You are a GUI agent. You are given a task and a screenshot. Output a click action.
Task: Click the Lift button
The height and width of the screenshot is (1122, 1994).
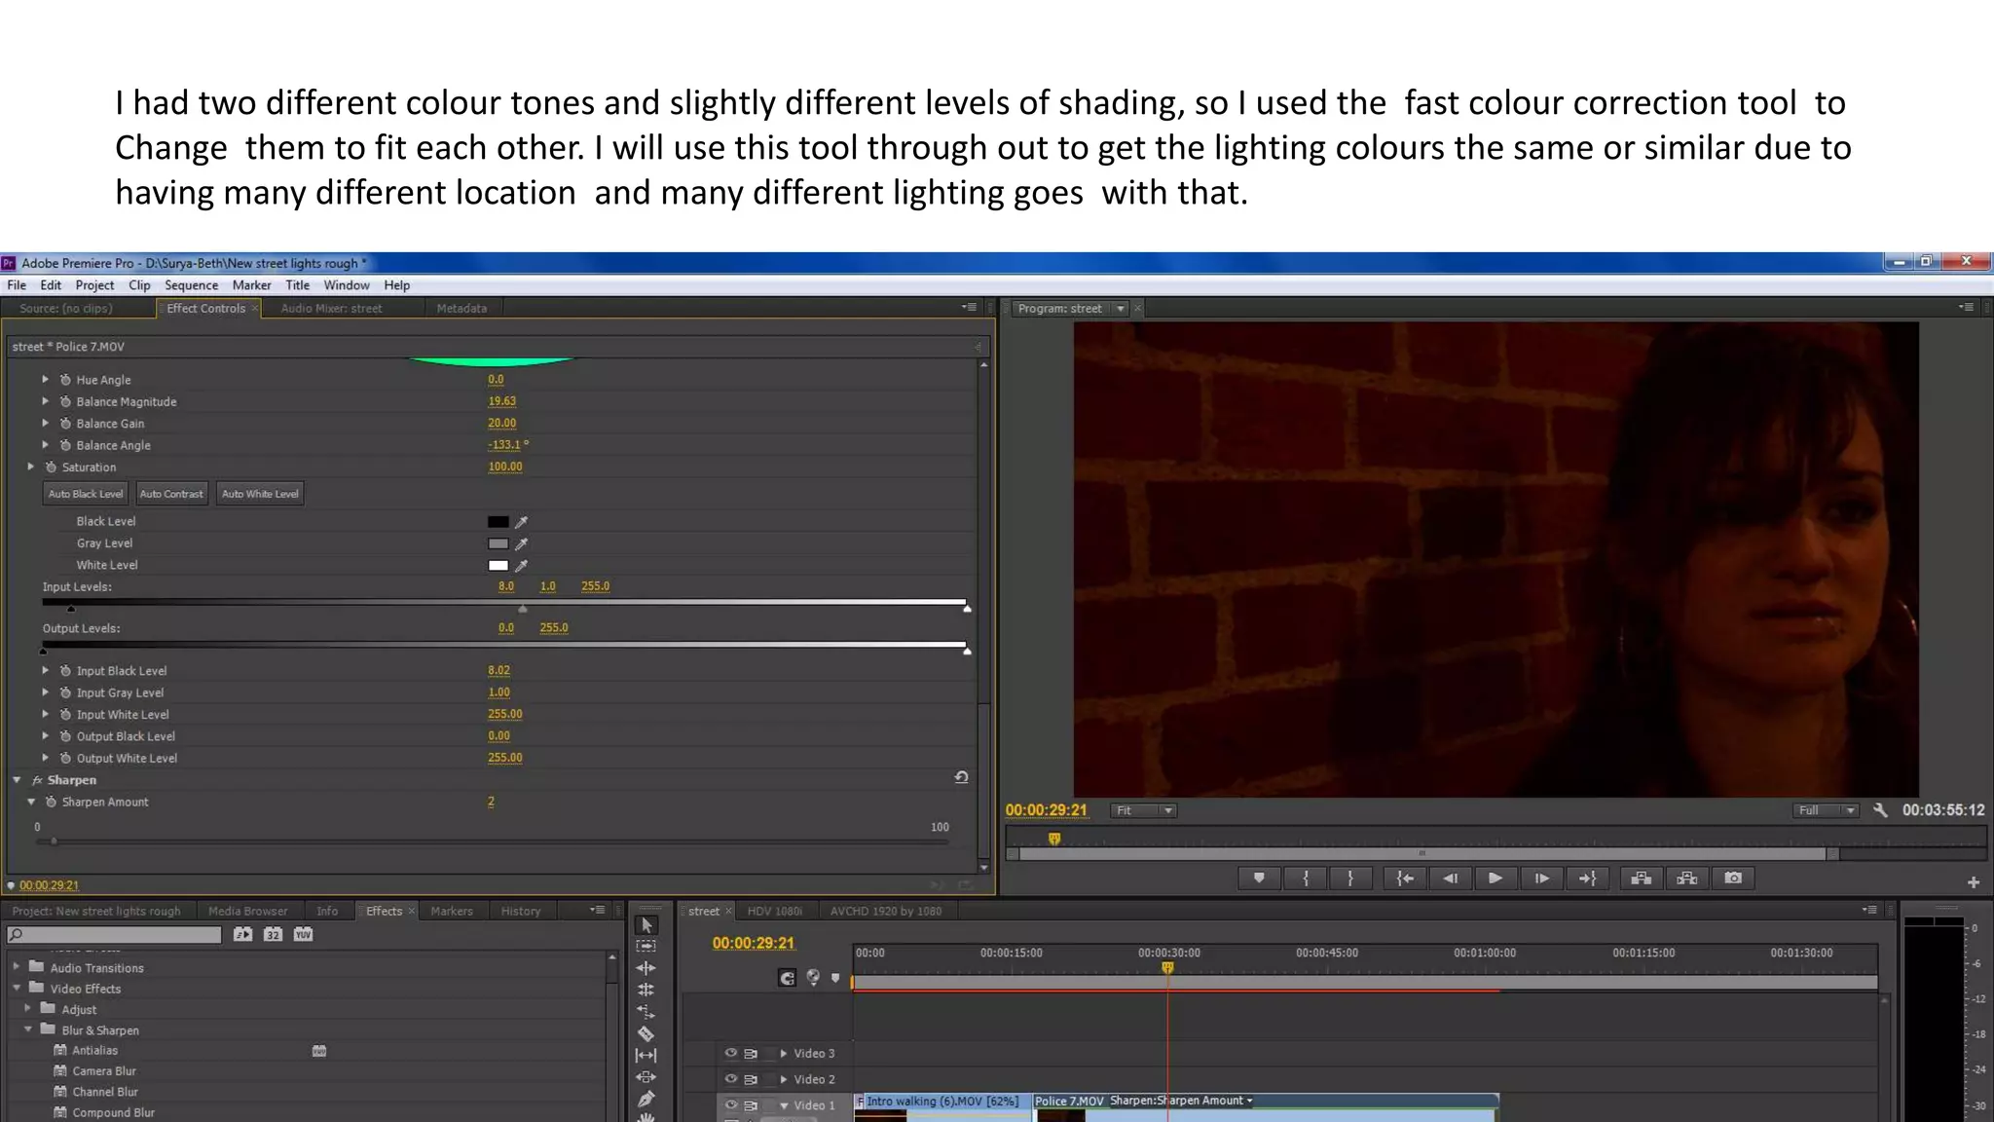coord(1641,879)
